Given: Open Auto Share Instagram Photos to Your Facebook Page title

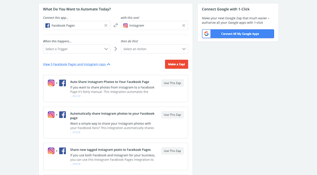Looking at the screenshot, I should pos(110,82).
